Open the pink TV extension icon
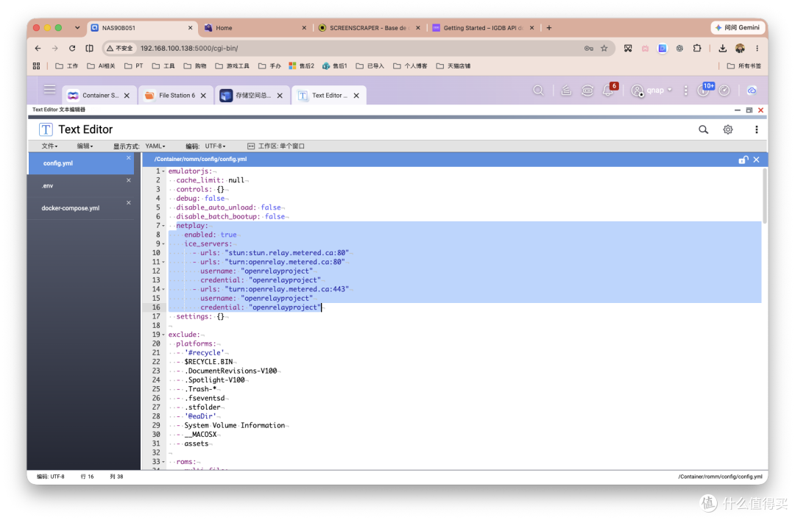This screenshot has width=795, height=520. click(x=645, y=48)
